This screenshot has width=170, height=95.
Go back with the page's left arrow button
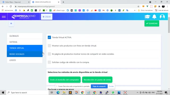(11, 23)
